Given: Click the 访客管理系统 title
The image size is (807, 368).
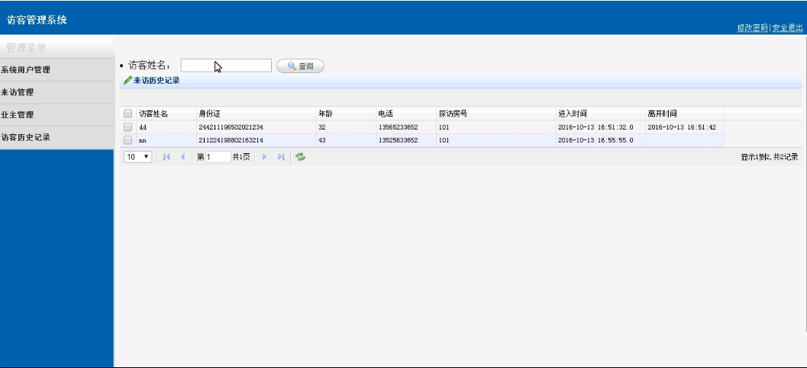Looking at the screenshot, I should point(37,21).
